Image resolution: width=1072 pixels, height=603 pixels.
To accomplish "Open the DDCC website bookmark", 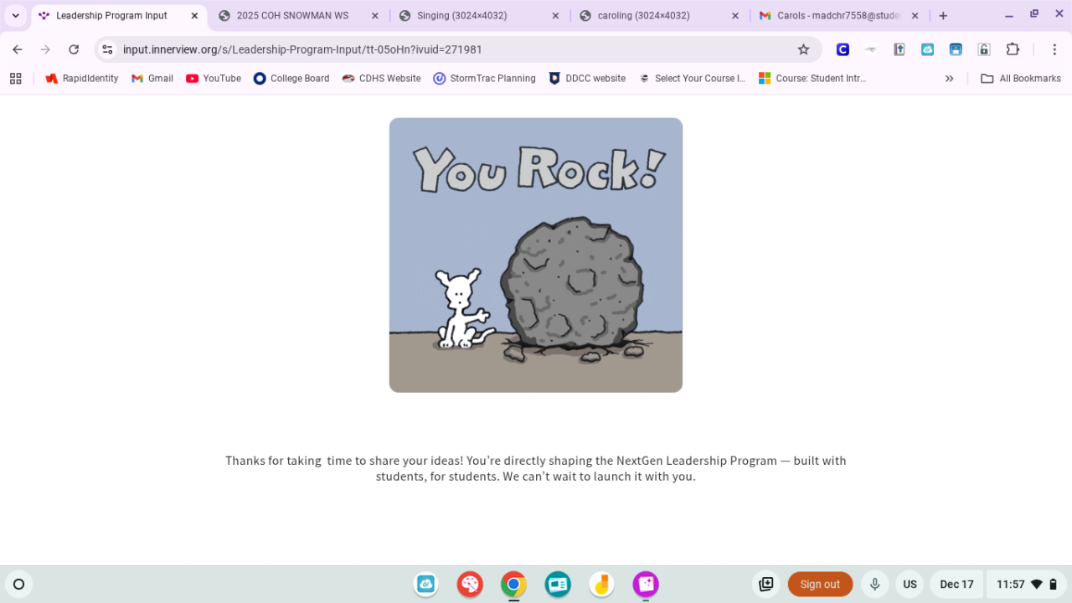I will click(x=587, y=78).
